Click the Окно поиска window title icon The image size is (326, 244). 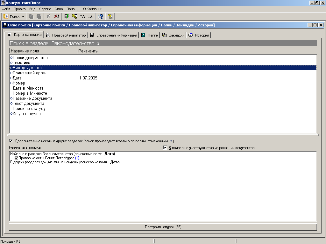tap(5, 25)
